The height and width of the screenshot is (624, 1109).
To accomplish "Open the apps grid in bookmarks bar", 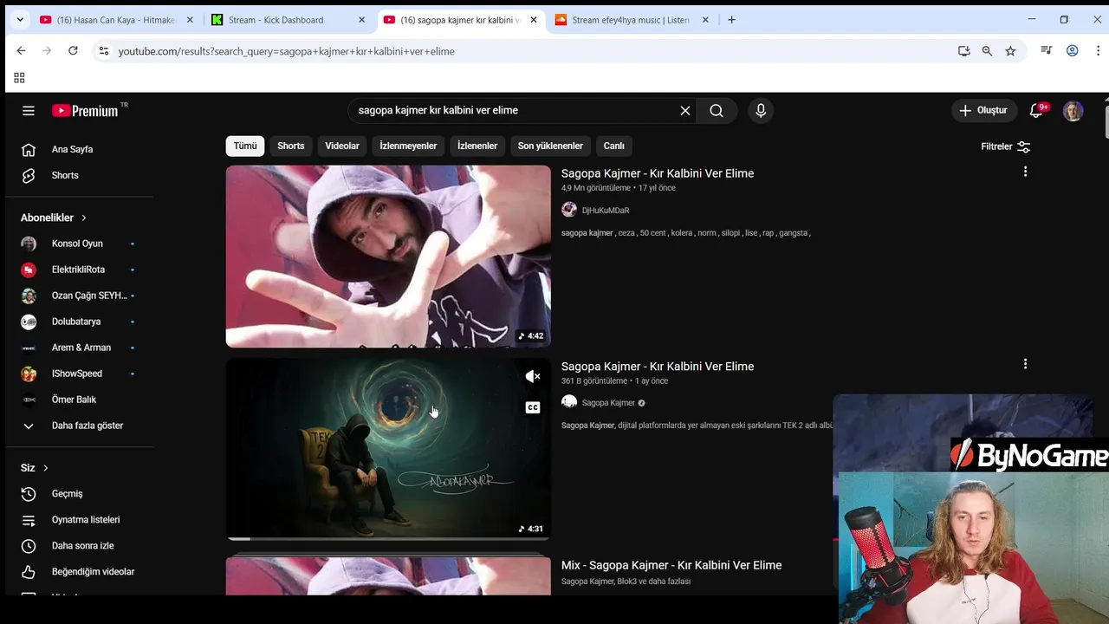I will 19,78.
